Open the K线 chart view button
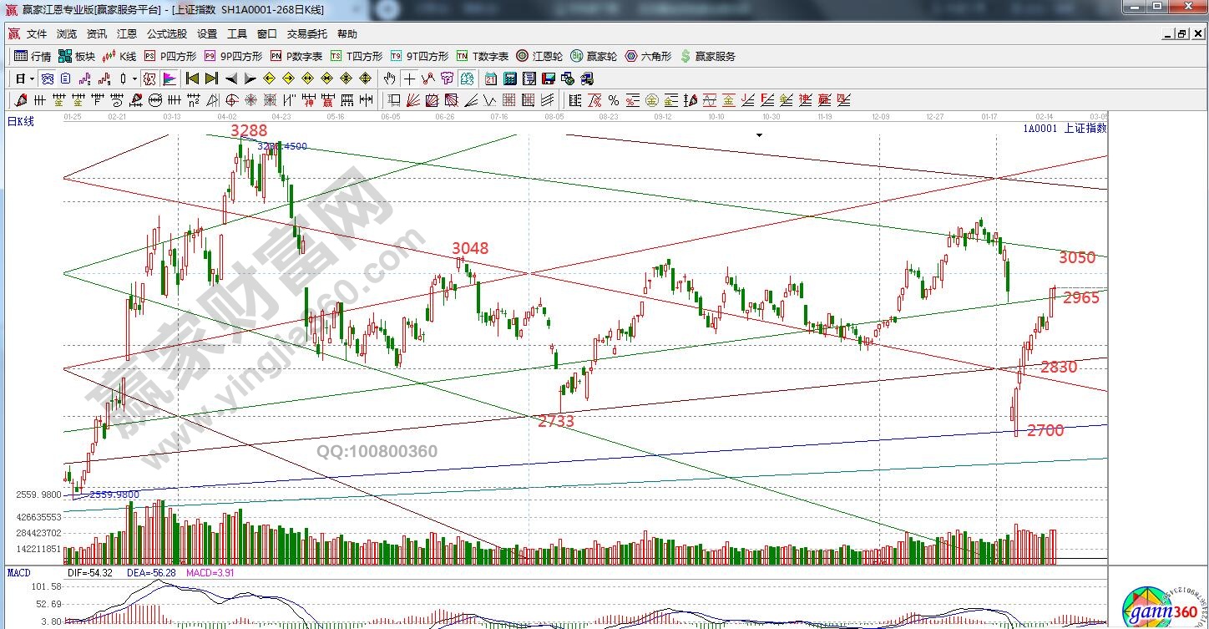 119,57
